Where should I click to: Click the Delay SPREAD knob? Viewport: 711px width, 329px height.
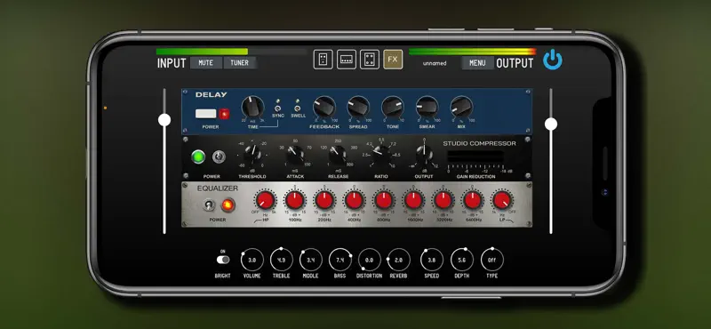coord(358,107)
